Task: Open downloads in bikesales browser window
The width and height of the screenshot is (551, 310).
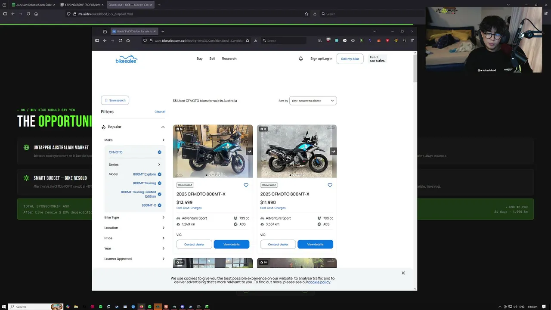Action: click(256, 40)
